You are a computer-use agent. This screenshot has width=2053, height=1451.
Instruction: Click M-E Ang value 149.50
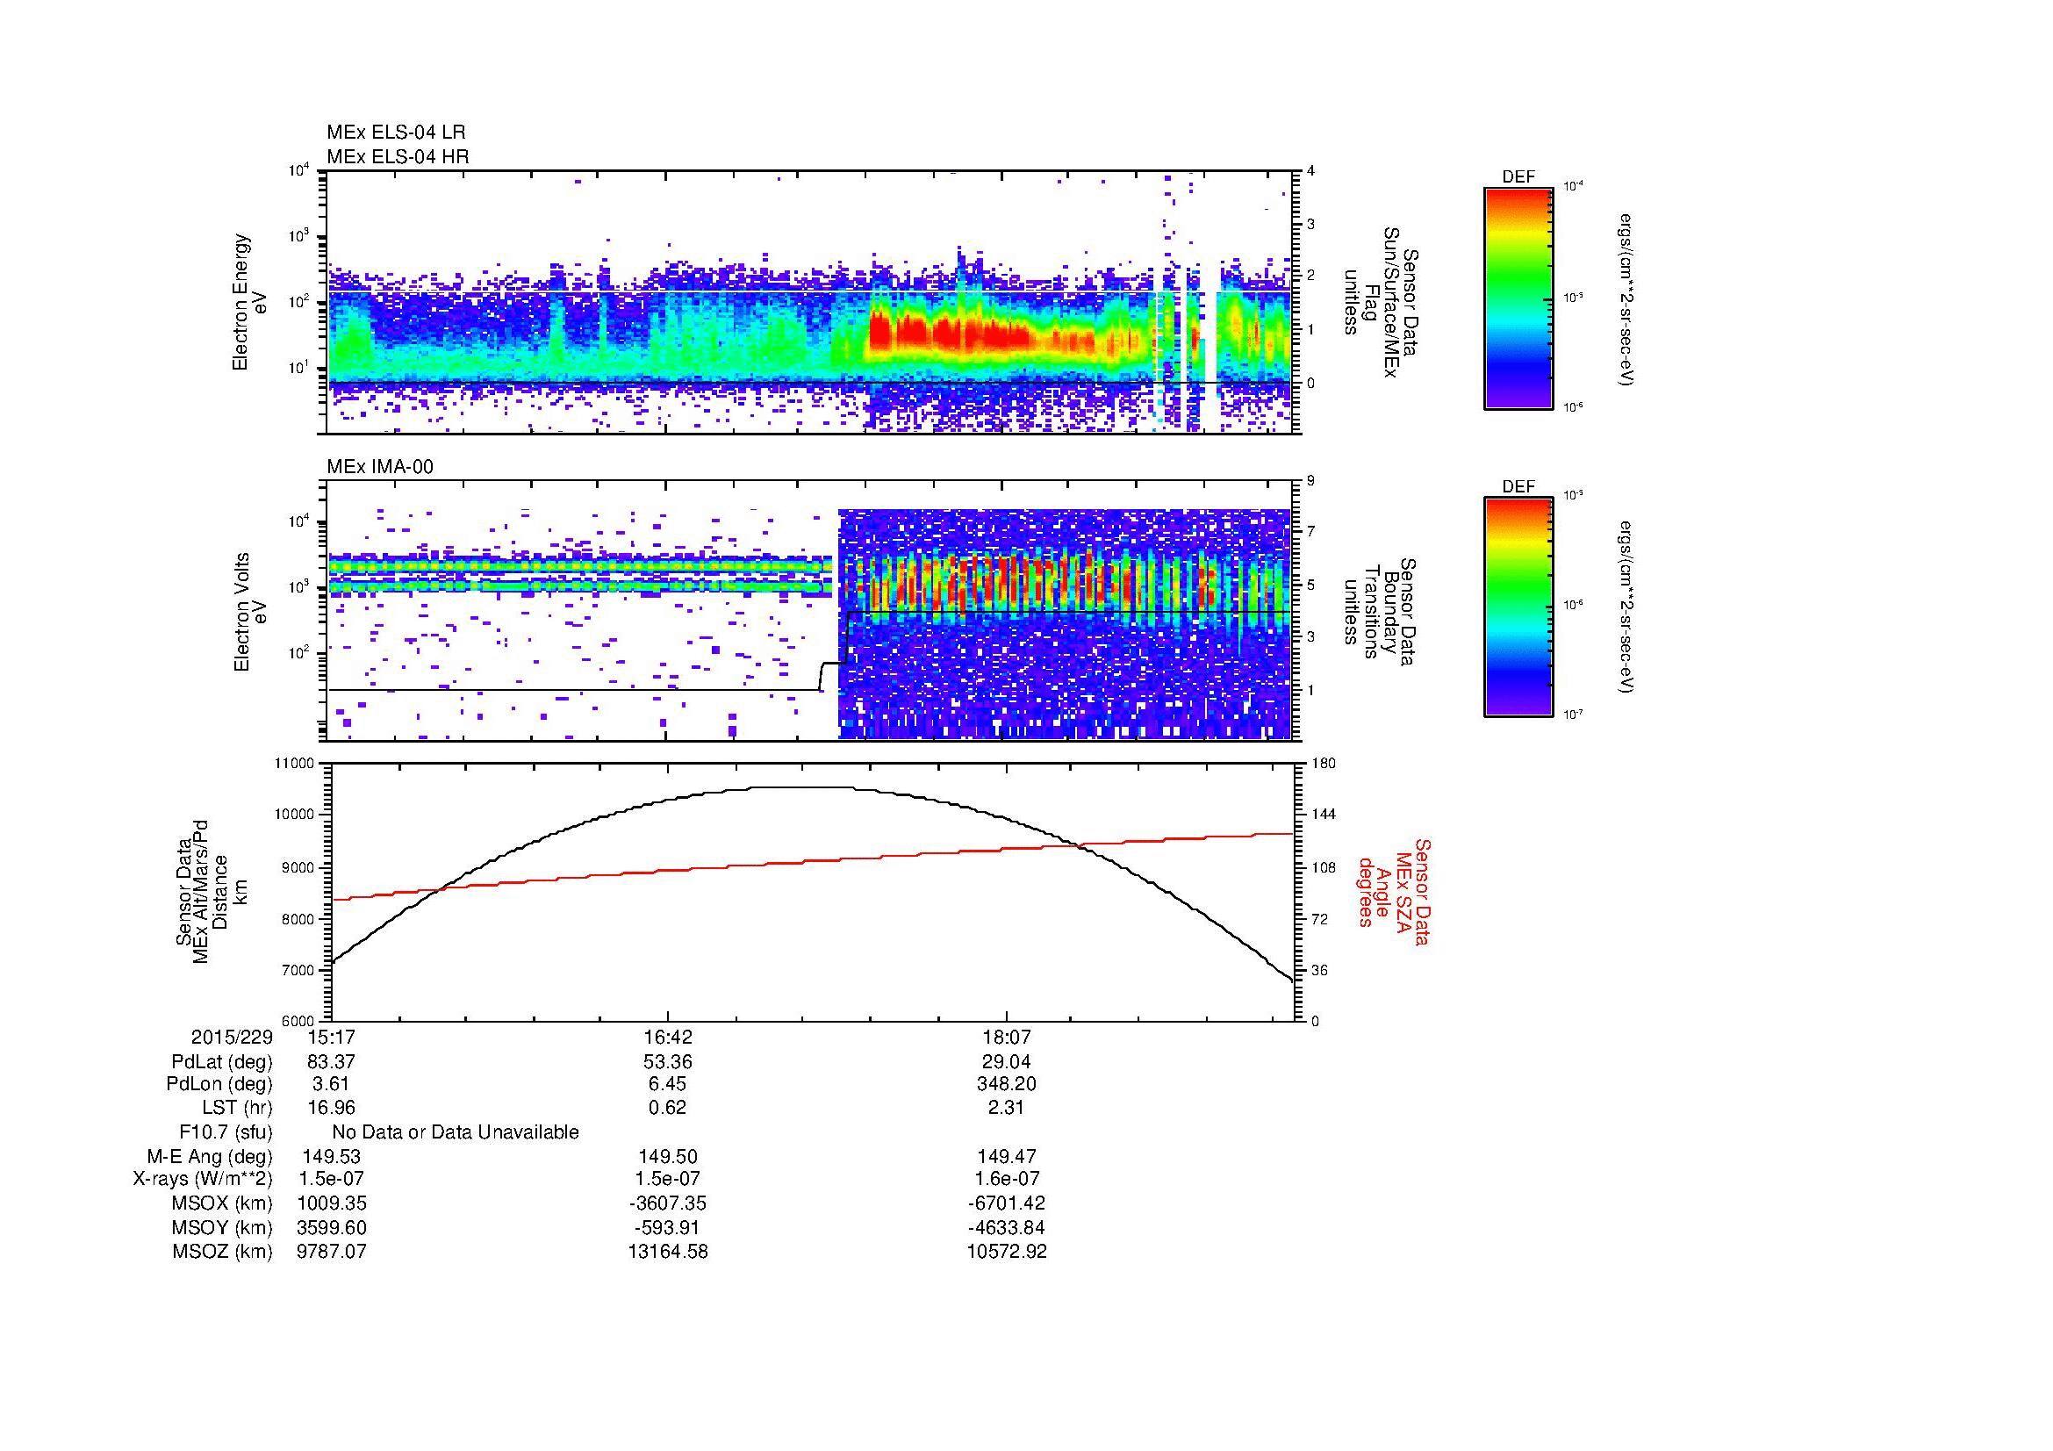(668, 1156)
